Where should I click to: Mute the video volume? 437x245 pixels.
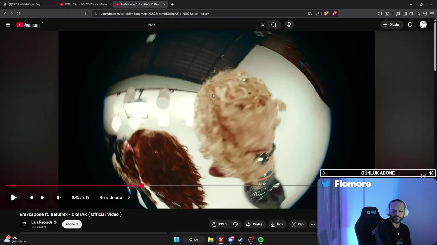(x=59, y=197)
